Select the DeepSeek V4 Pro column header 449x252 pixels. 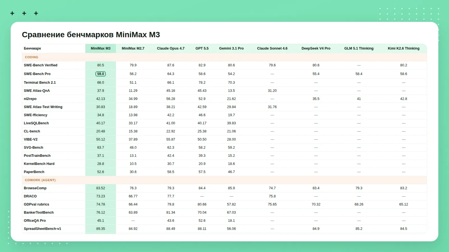316,48
